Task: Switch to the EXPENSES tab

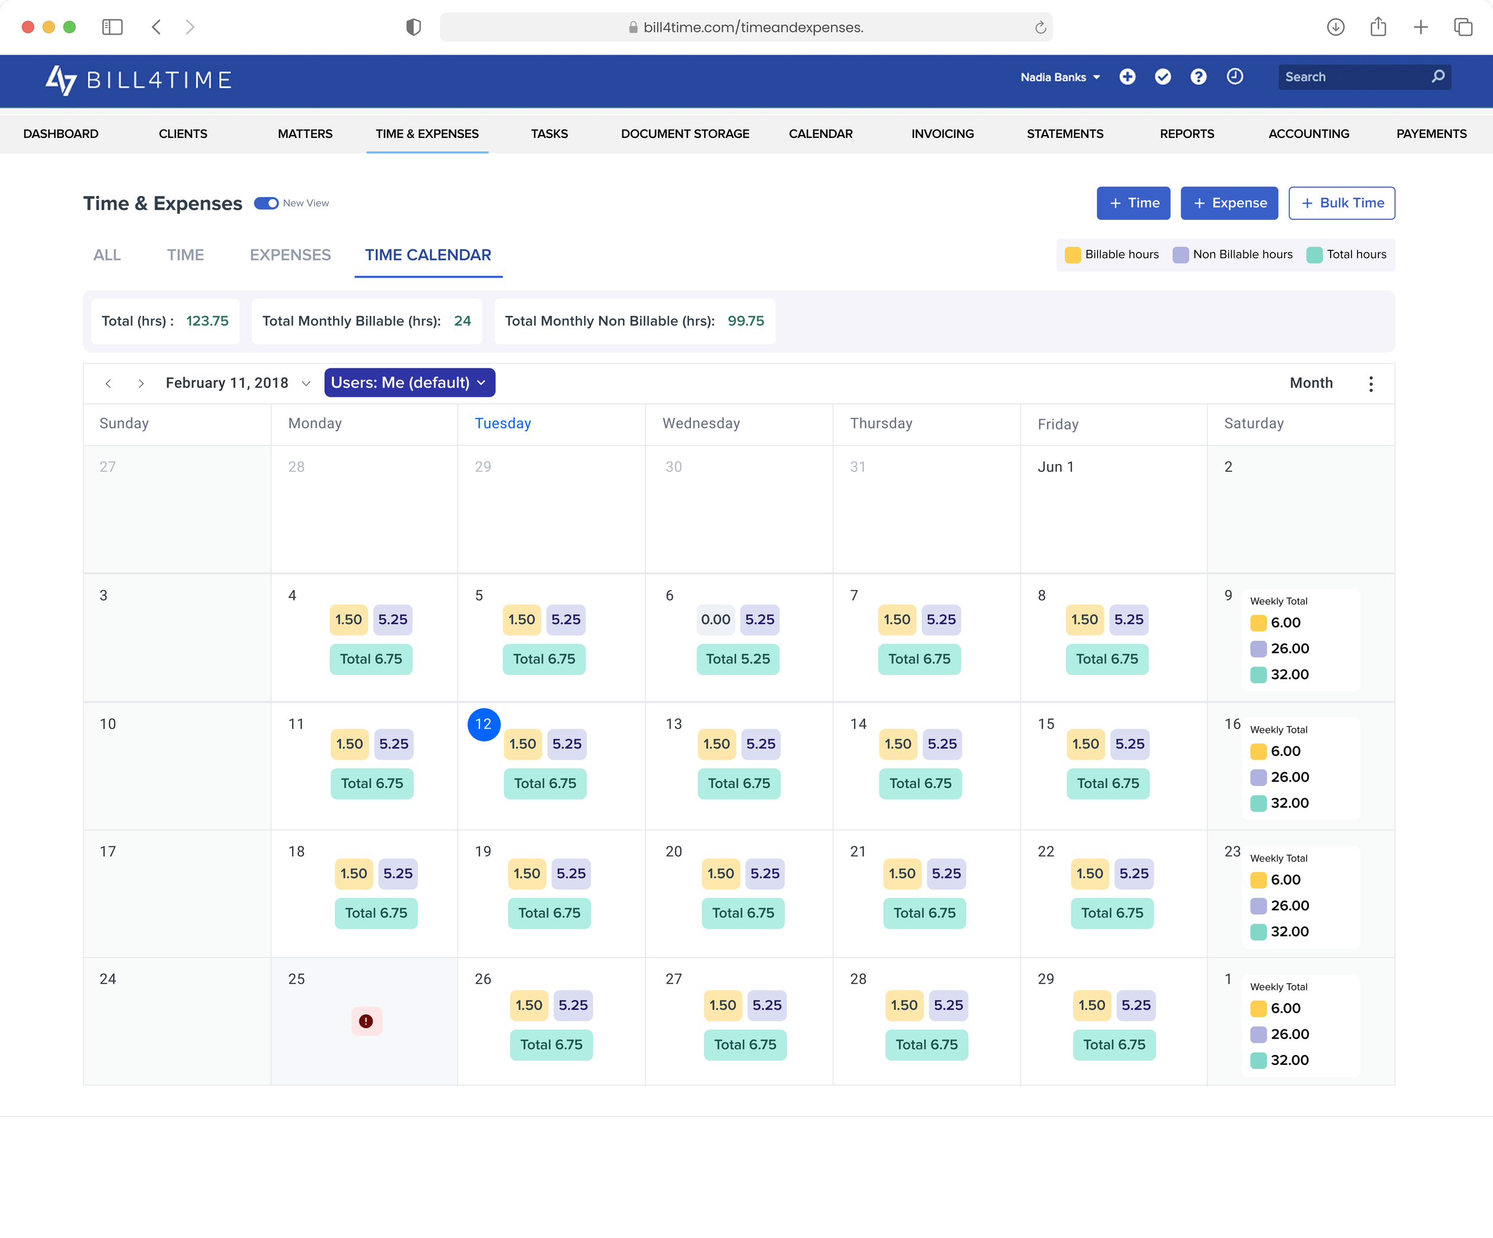Action: click(x=290, y=254)
